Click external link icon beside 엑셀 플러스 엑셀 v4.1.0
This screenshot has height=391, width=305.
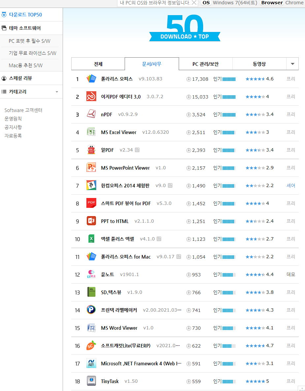coord(159,239)
